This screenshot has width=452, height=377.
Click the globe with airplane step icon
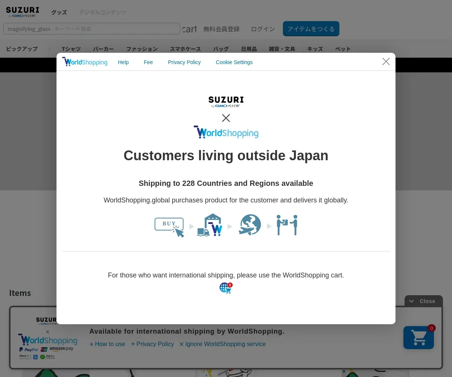(250, 225)
